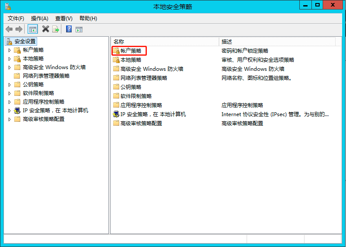Minimize the 本地安全策略 window
Viewport: 346px width, 247px height.
tap(305, 5)
